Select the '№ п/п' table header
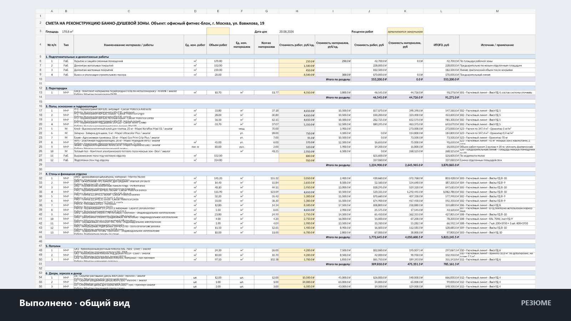Image resolution: width=571 pixels, height=321 pixels. click(52, 45)
